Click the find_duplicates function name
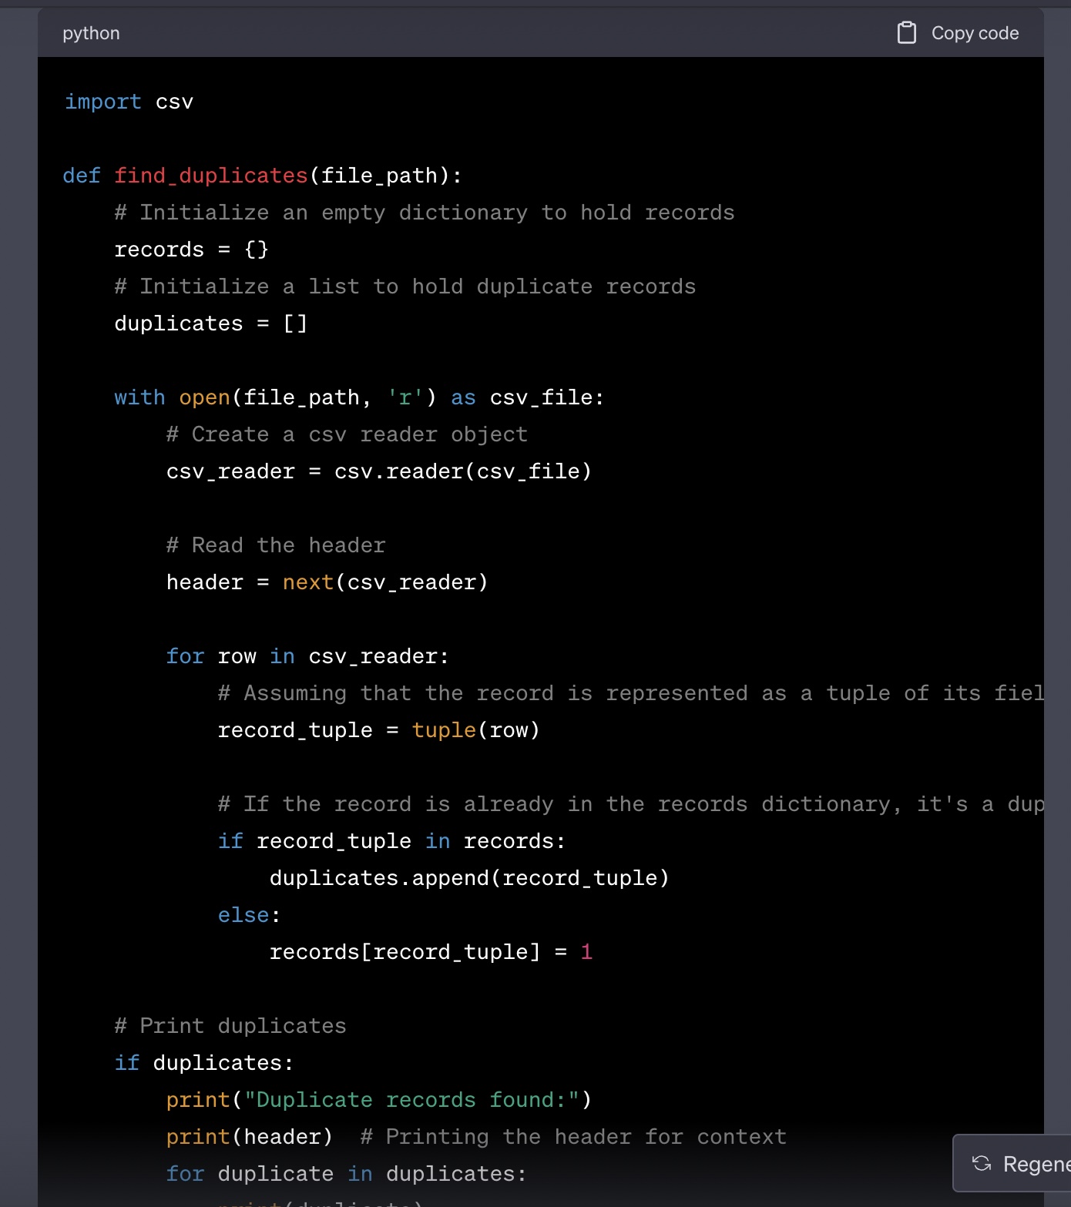This screenshot has height=1207, width=1071. (x=210, y=176)
